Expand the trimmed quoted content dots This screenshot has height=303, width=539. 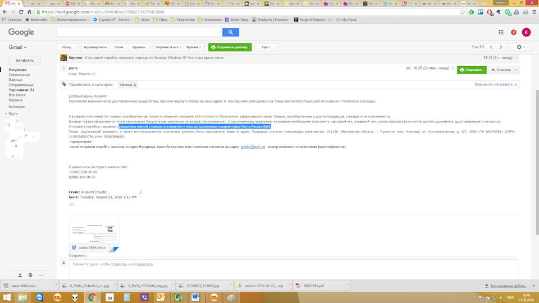click(72, 204)
